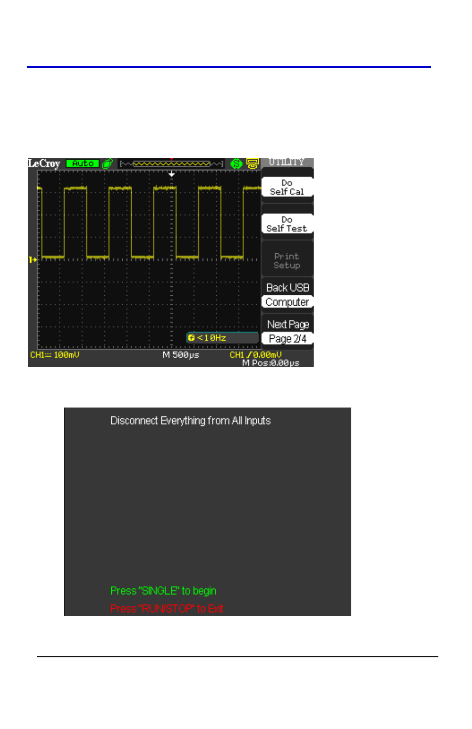
Task: Click the CH1 100mV scale readout
Action: 54,355
